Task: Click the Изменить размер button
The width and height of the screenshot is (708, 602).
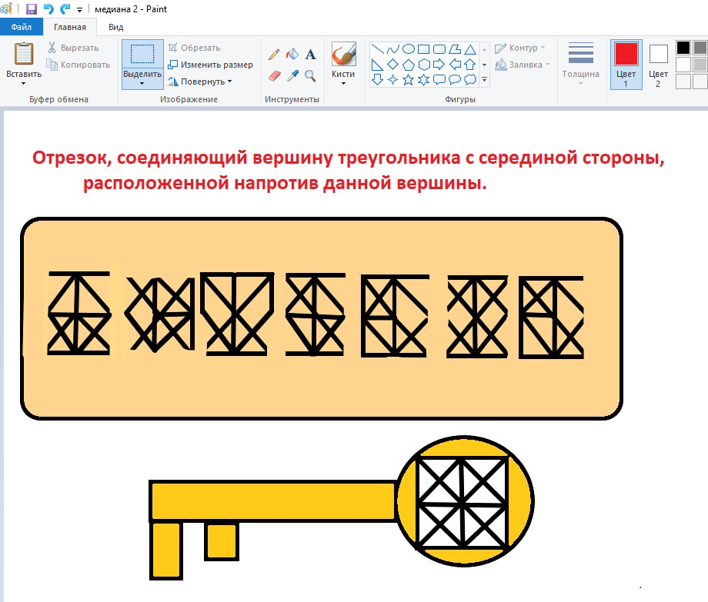Action: pos(210,65)
